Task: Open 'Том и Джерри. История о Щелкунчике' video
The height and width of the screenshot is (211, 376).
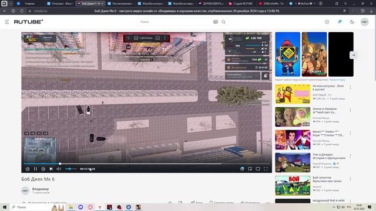Action: (329, 156)
